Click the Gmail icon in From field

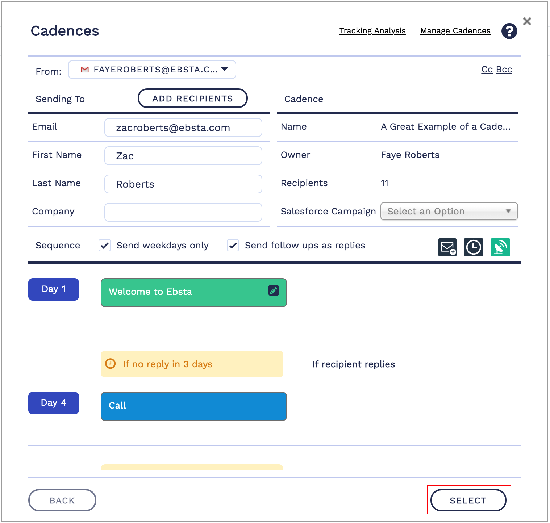(x=85, y=70)
